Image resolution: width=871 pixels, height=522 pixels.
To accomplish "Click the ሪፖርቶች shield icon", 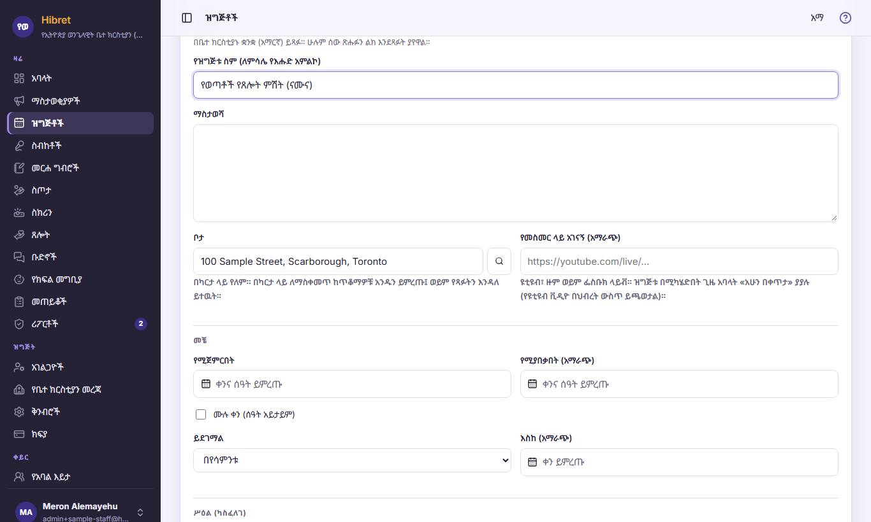I will click(19, 323).
